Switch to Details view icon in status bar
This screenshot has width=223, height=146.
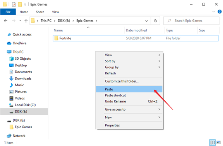coord(213,143)
